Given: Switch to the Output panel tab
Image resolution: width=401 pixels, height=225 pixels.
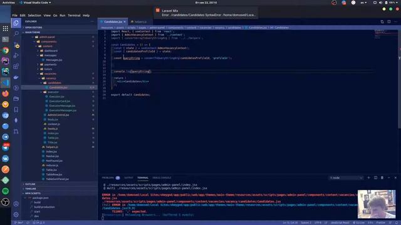Looking at the screenshot, I should [128, 177].
